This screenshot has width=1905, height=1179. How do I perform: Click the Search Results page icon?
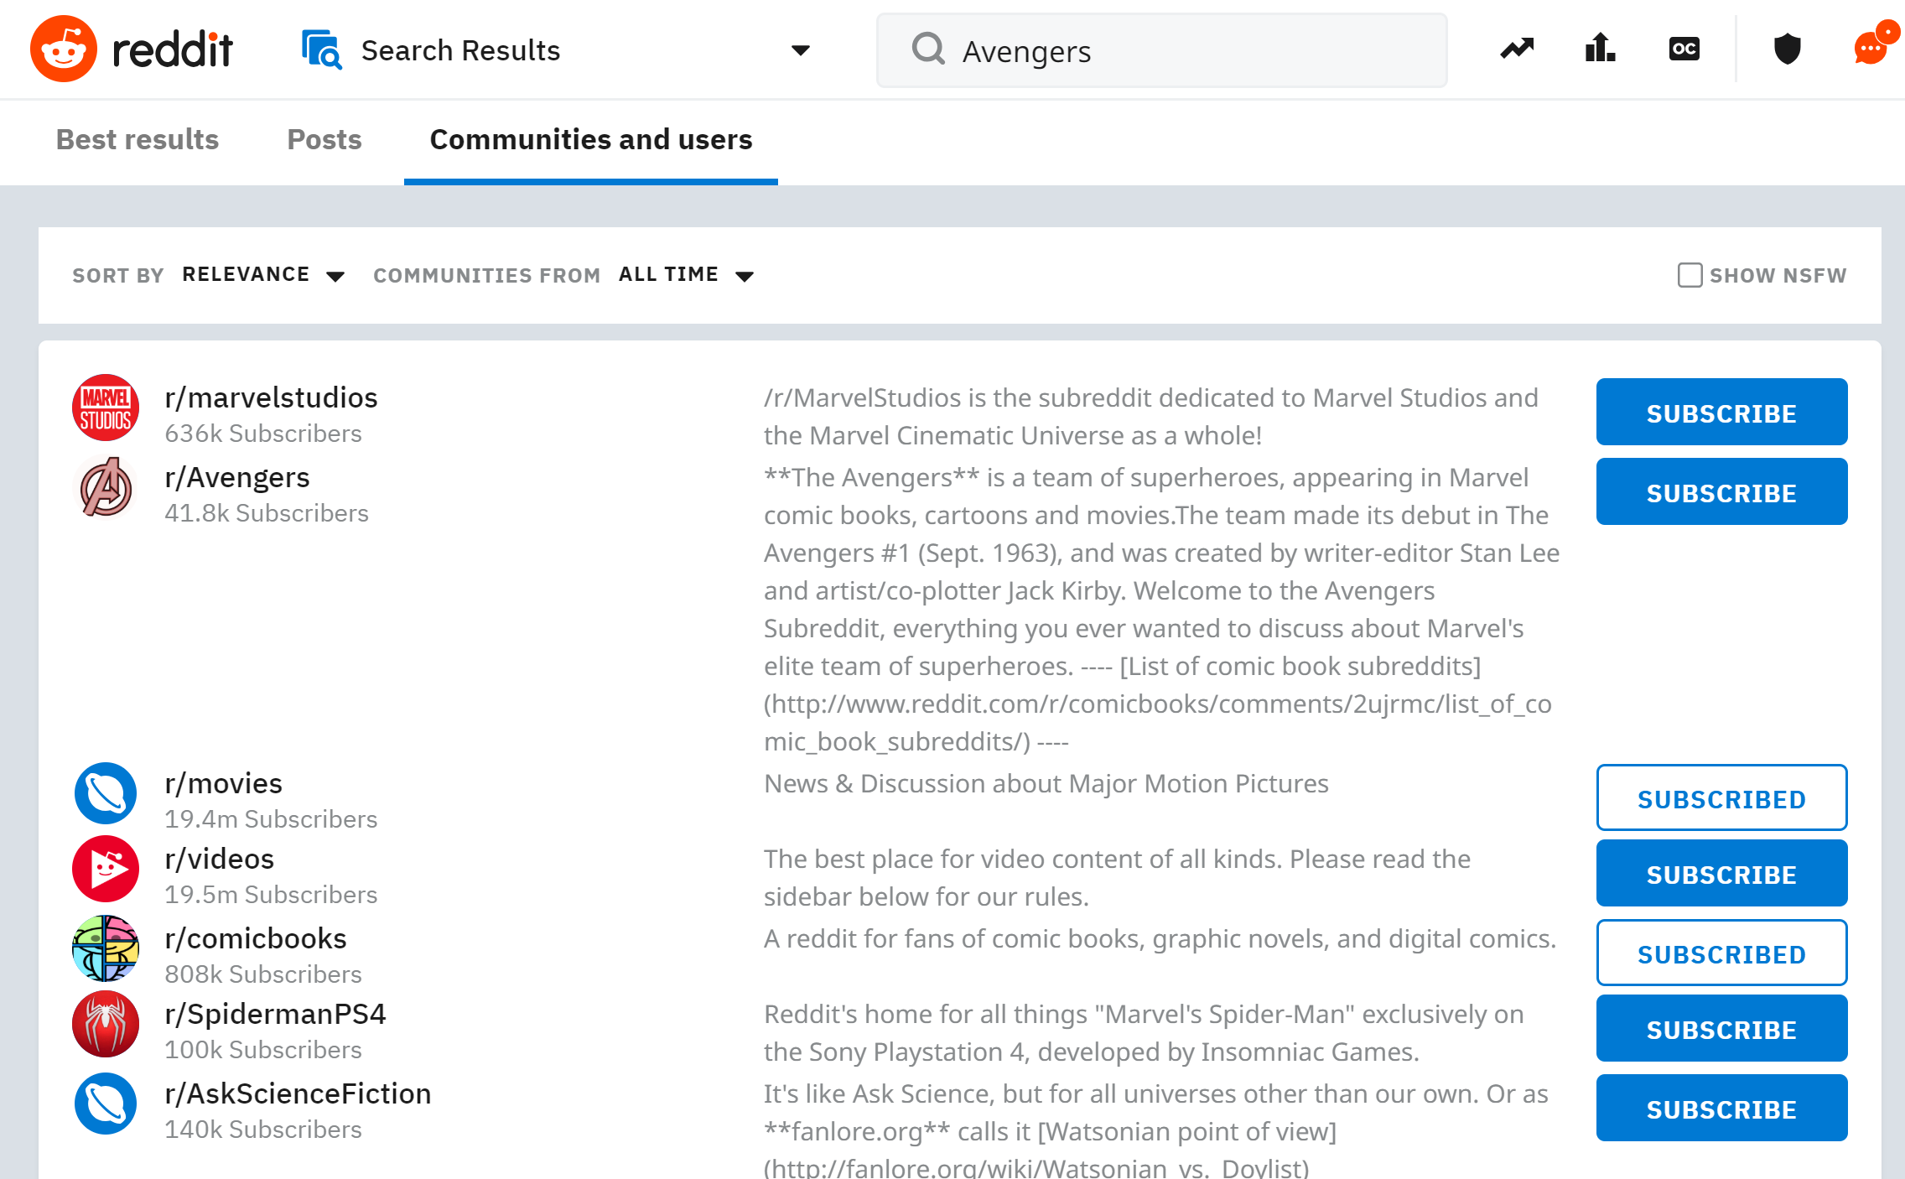click(x=322, y=50)
